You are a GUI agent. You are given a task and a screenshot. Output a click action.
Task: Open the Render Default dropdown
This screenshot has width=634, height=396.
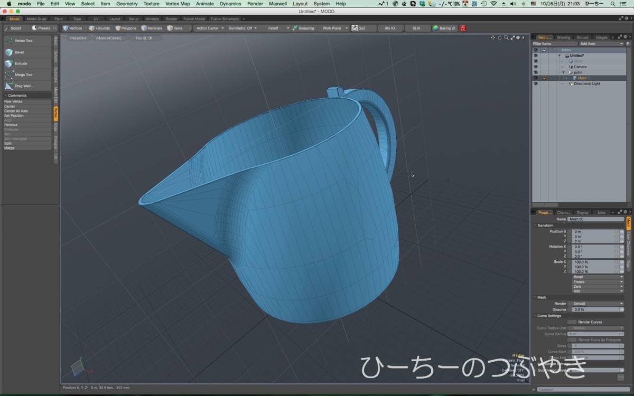click(x=598, y=304)
